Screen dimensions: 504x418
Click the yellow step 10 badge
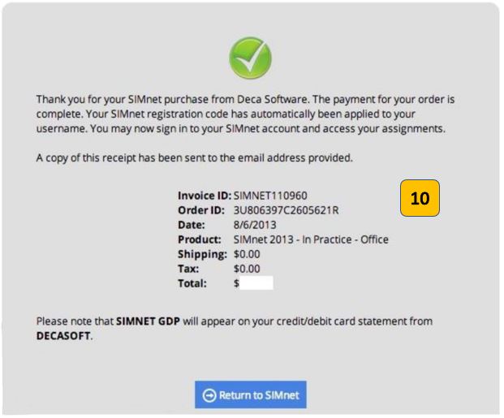coord(420,198)
